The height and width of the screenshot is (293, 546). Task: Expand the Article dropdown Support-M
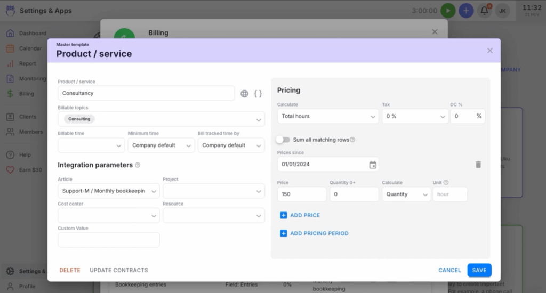point(108,191)
